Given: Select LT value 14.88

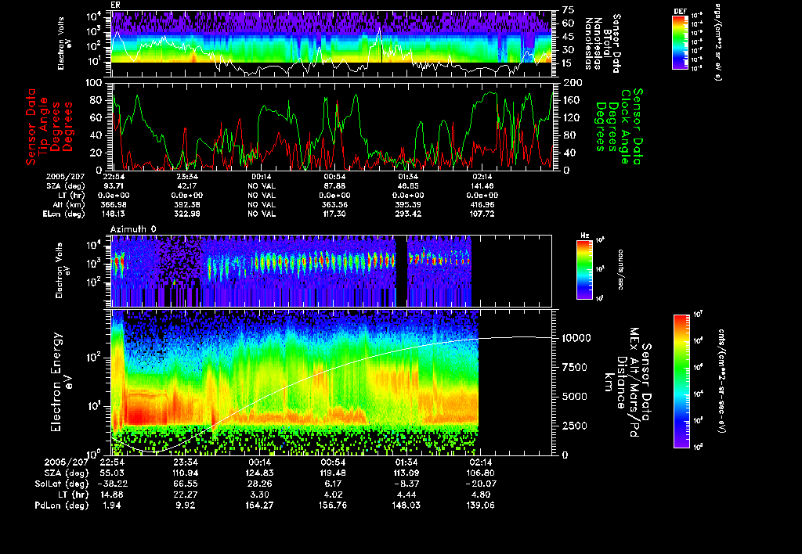Looking at the screenshot, I should (112, 495).
